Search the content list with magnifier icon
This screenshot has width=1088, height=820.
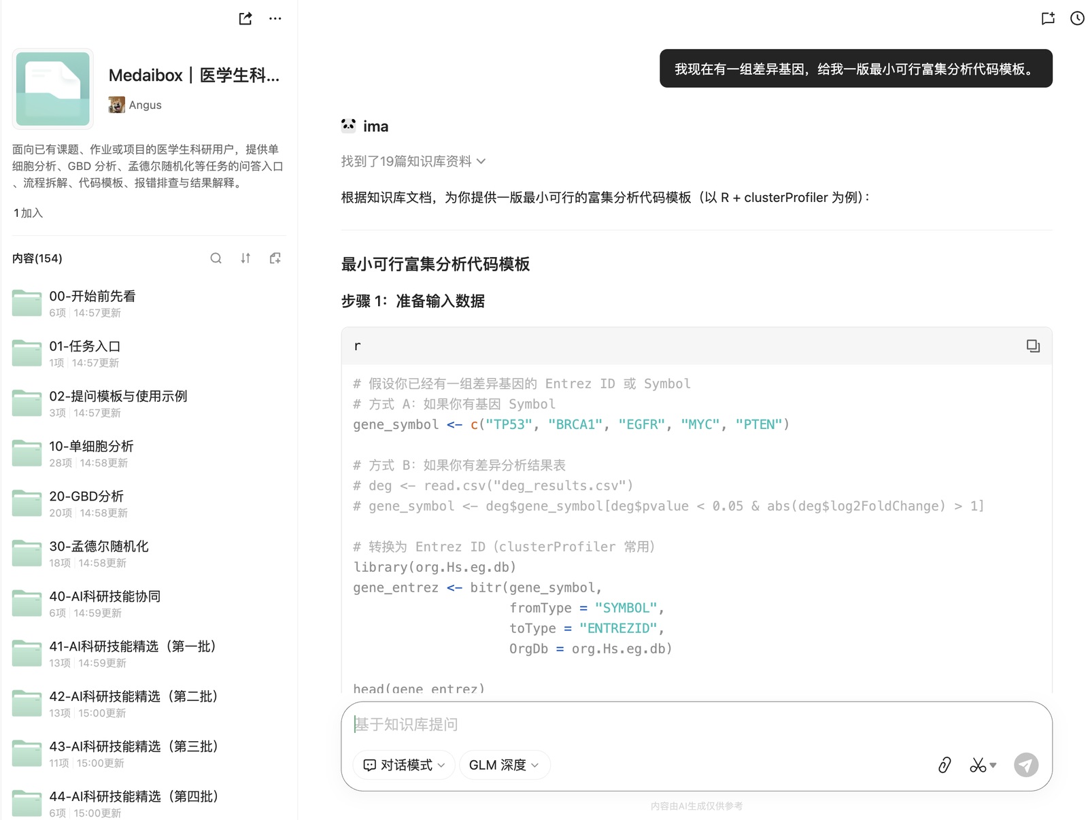pos(216,258)
